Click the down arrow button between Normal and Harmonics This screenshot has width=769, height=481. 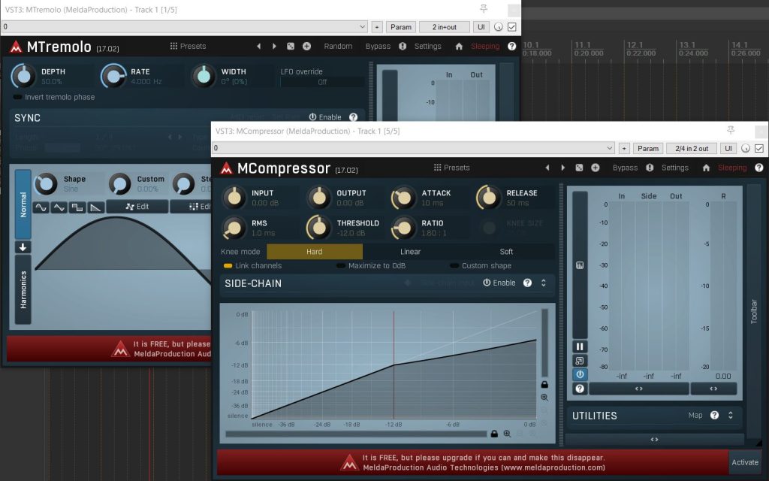click(23, 247)
